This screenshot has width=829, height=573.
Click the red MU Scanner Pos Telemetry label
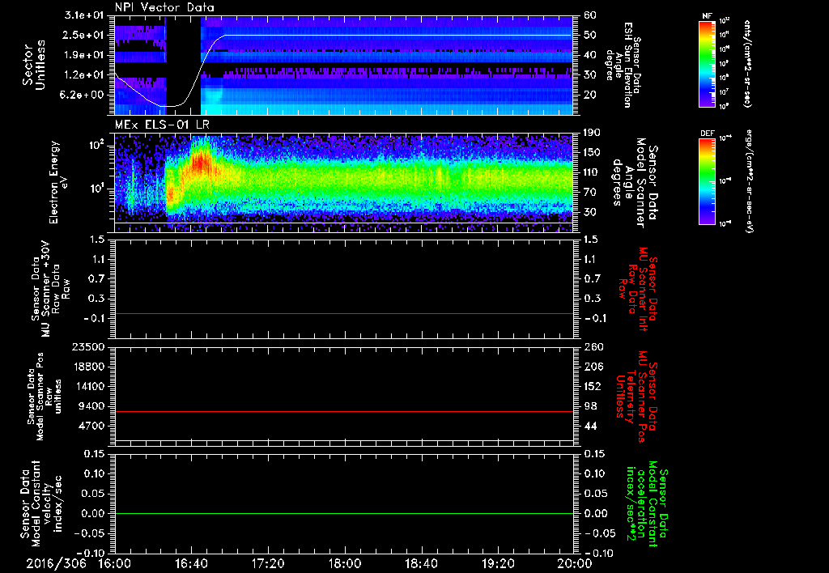click(637, 397)
